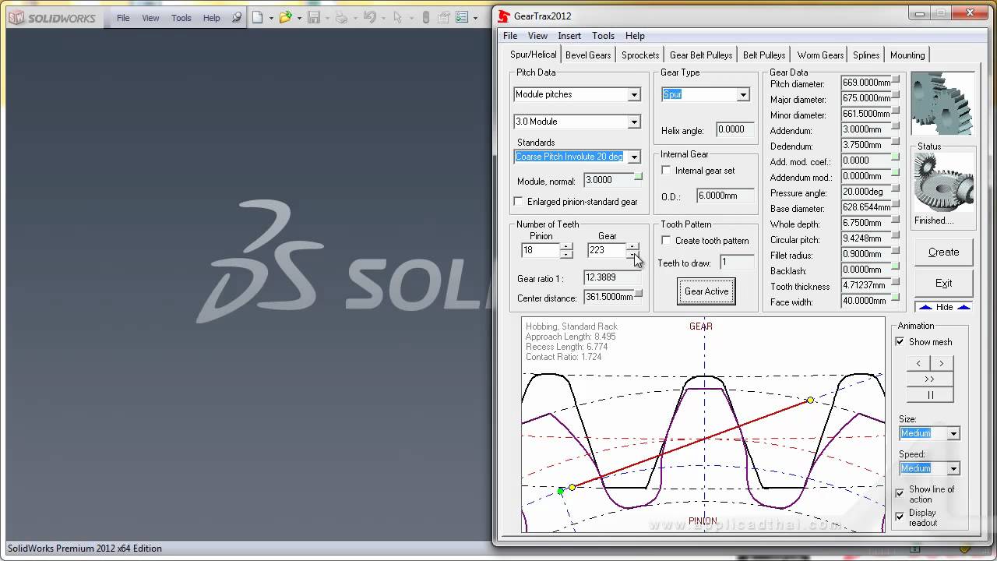Open GearTrax File menu
Screen dimensions: 997x561
510,36
